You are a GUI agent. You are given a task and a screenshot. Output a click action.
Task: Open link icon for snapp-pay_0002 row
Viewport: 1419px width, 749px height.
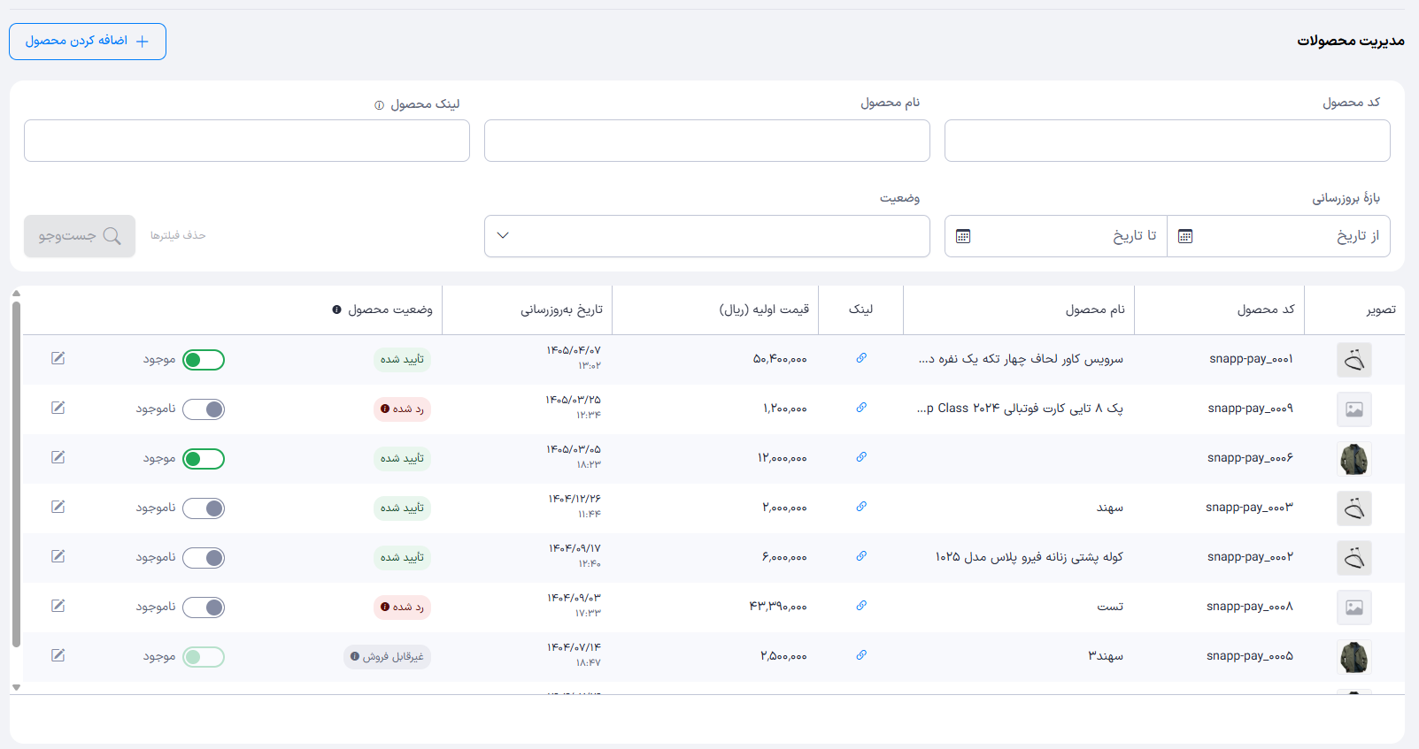(x=861, y=556)
